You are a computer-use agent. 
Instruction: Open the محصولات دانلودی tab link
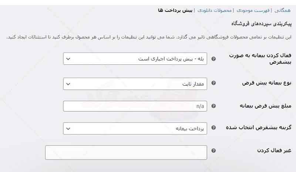(x=215, y=10)
